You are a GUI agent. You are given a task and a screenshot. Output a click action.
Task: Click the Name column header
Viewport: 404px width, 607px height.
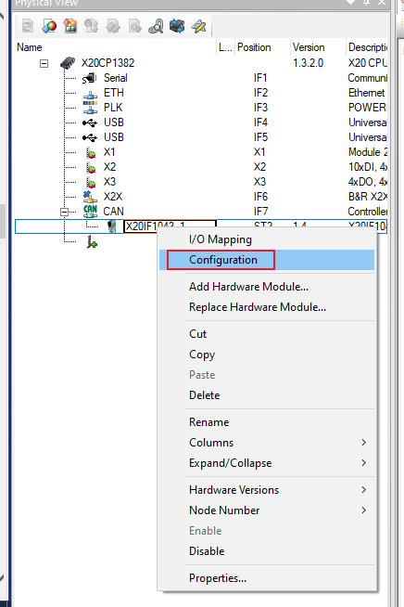pyautogui.click(x=115, y=47)
